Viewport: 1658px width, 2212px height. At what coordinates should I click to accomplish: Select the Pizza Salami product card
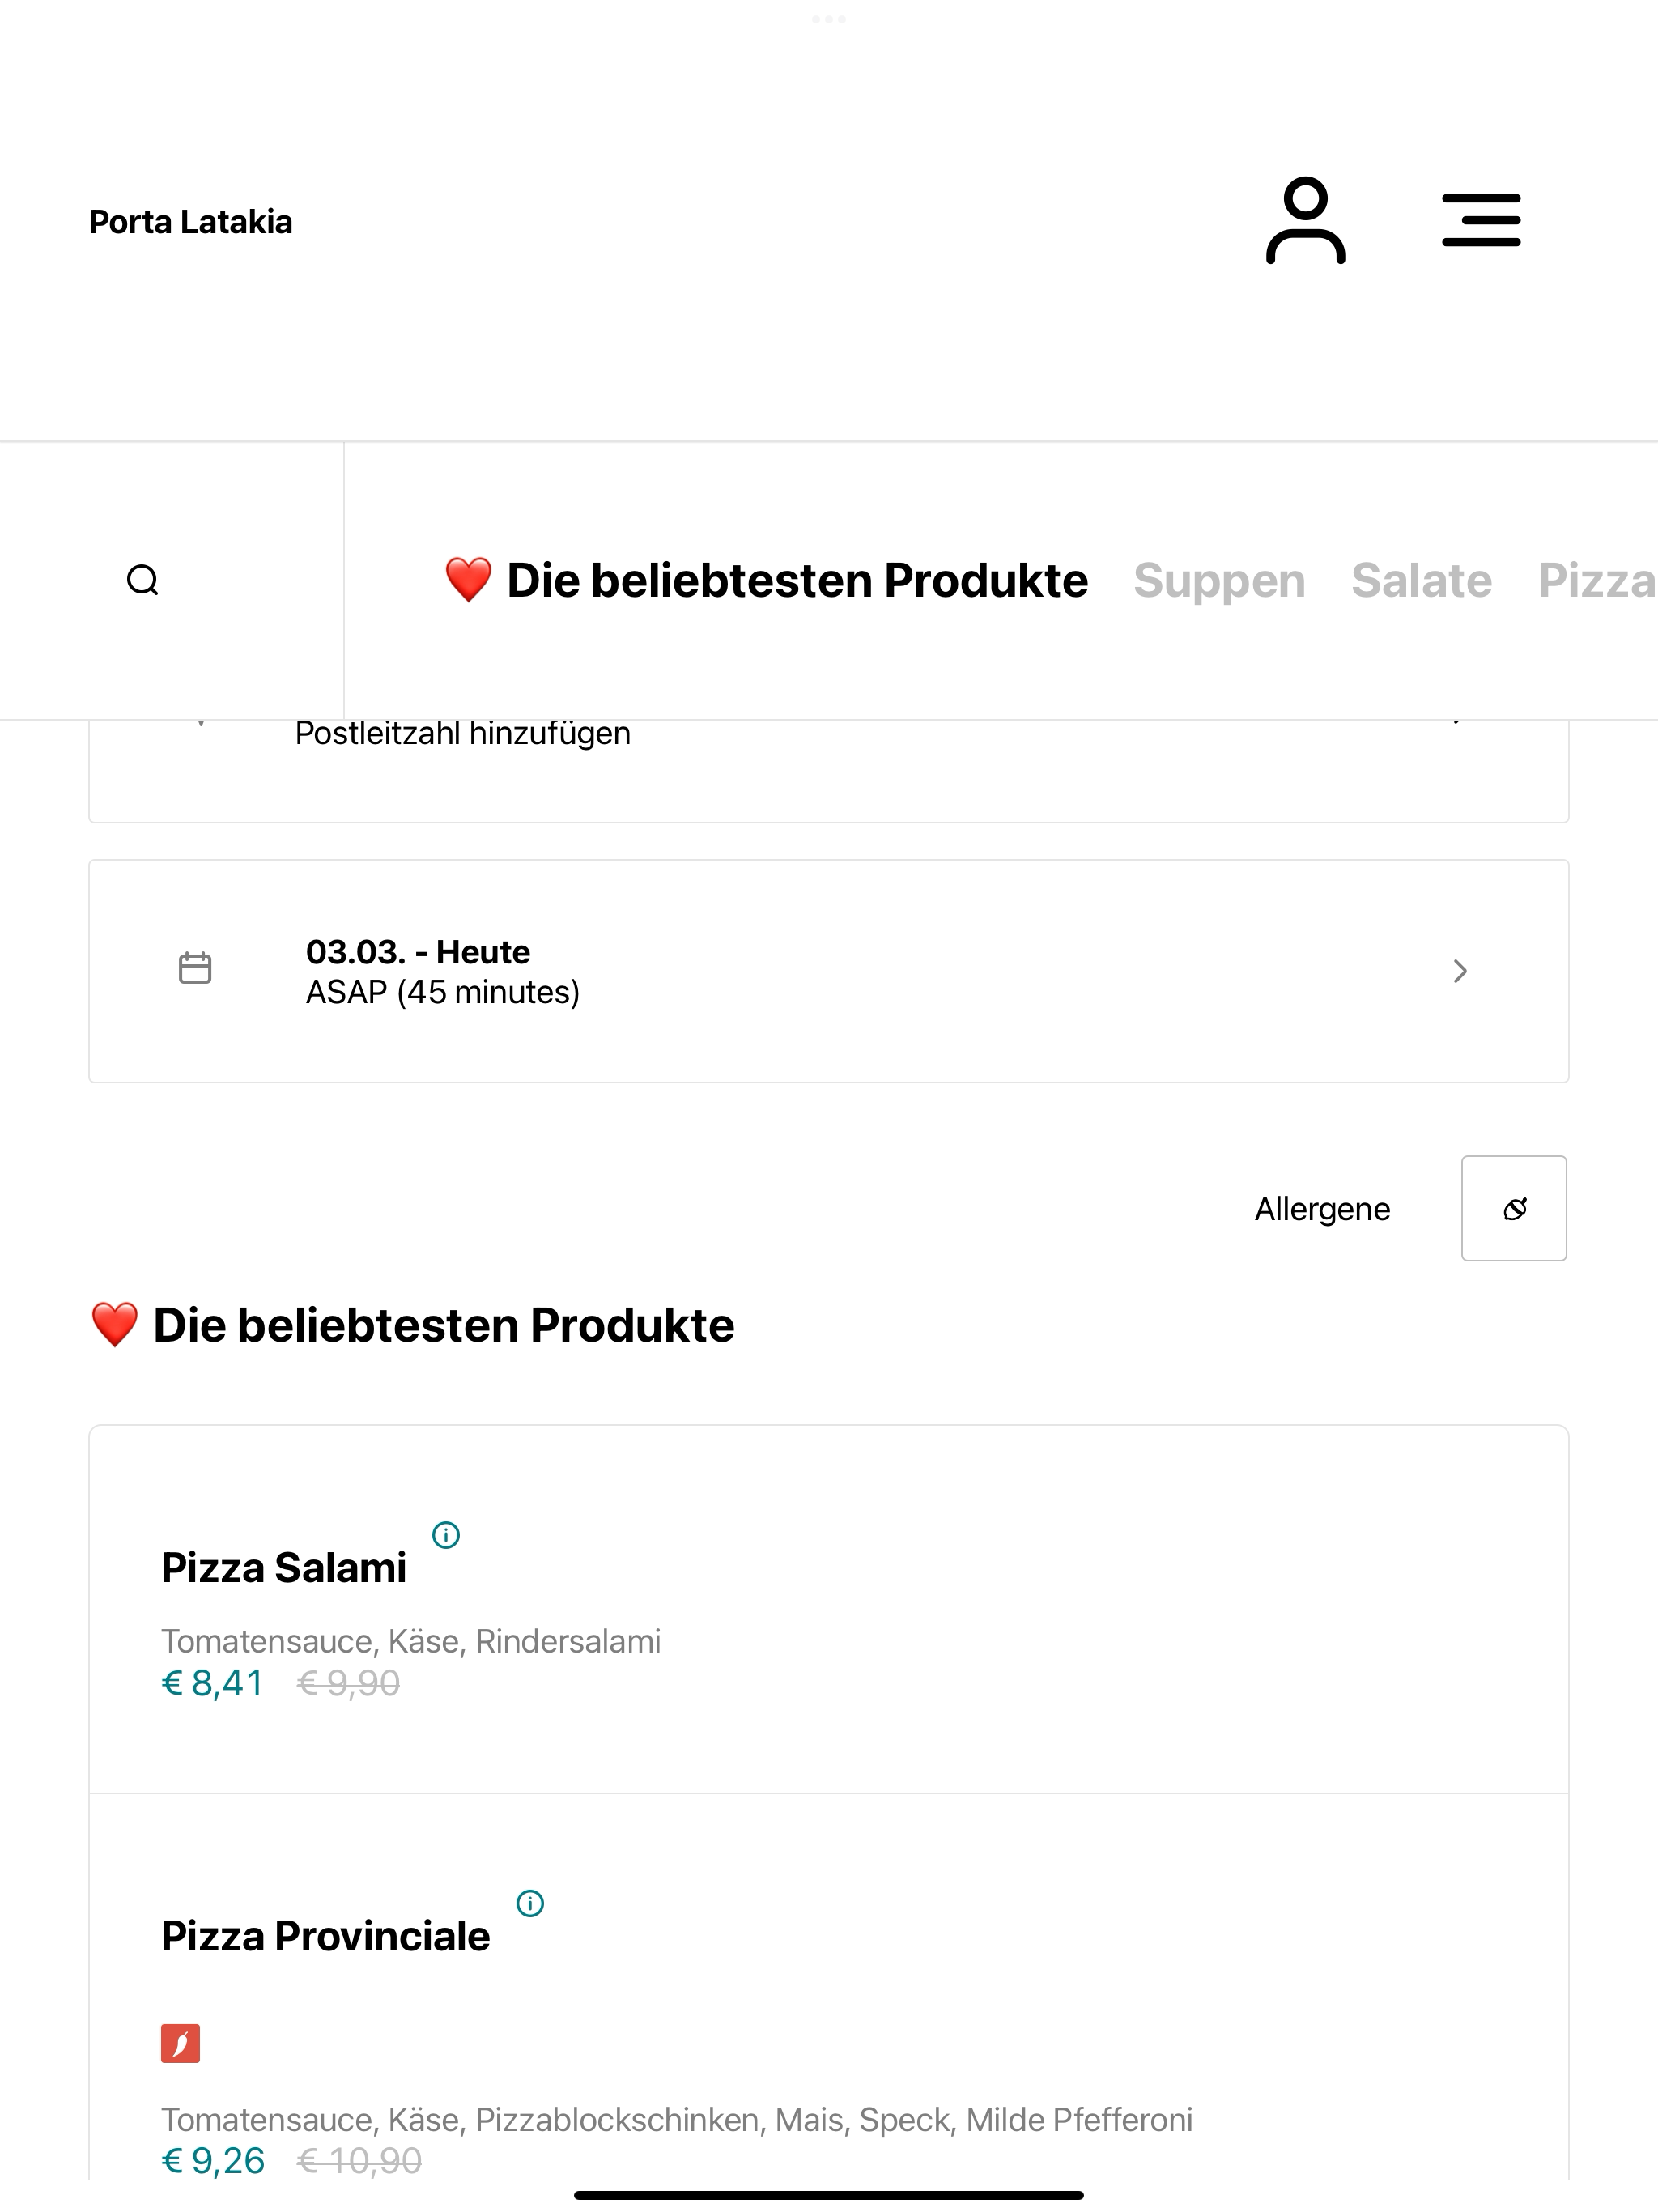click(828, 1609)
